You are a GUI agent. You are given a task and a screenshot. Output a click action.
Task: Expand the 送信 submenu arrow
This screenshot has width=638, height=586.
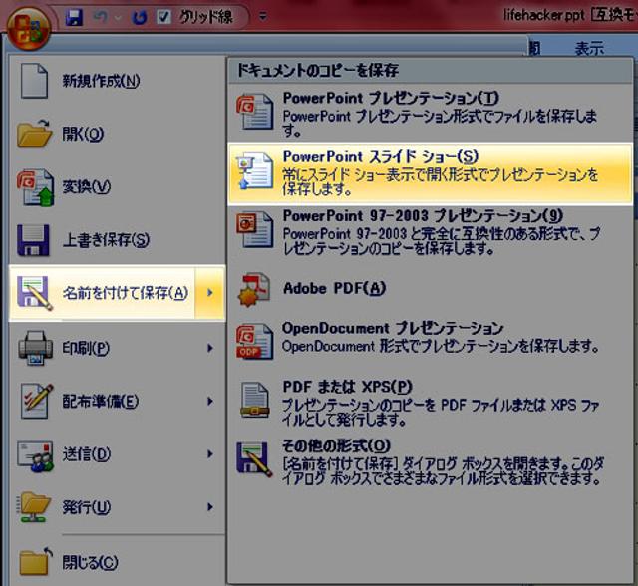point(210,453)
